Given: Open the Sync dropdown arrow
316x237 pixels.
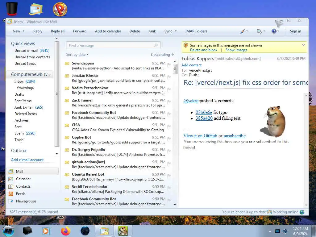Looking at the screenshot, I should [176, 31].
